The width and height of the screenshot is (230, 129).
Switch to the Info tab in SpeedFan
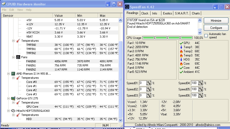(x=155, y=13)
